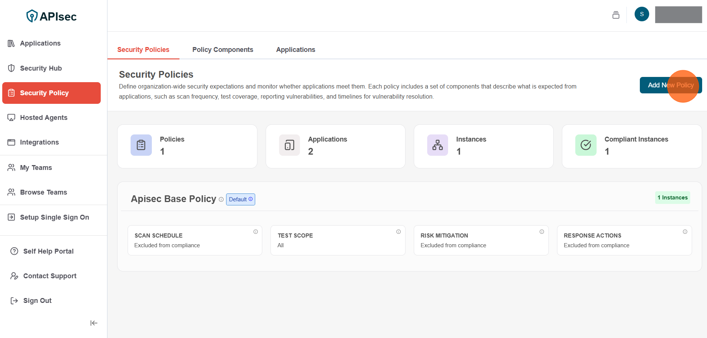Switch to the Policy Components tab
Image resolution: width=707 pixels, height=338 pixels.
[223, 50]
